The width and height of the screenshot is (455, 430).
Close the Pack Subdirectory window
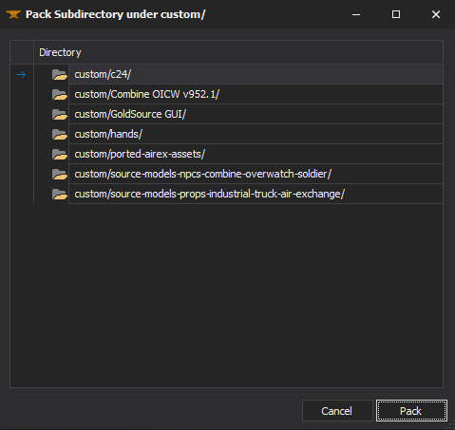click(x=436, y=14)
